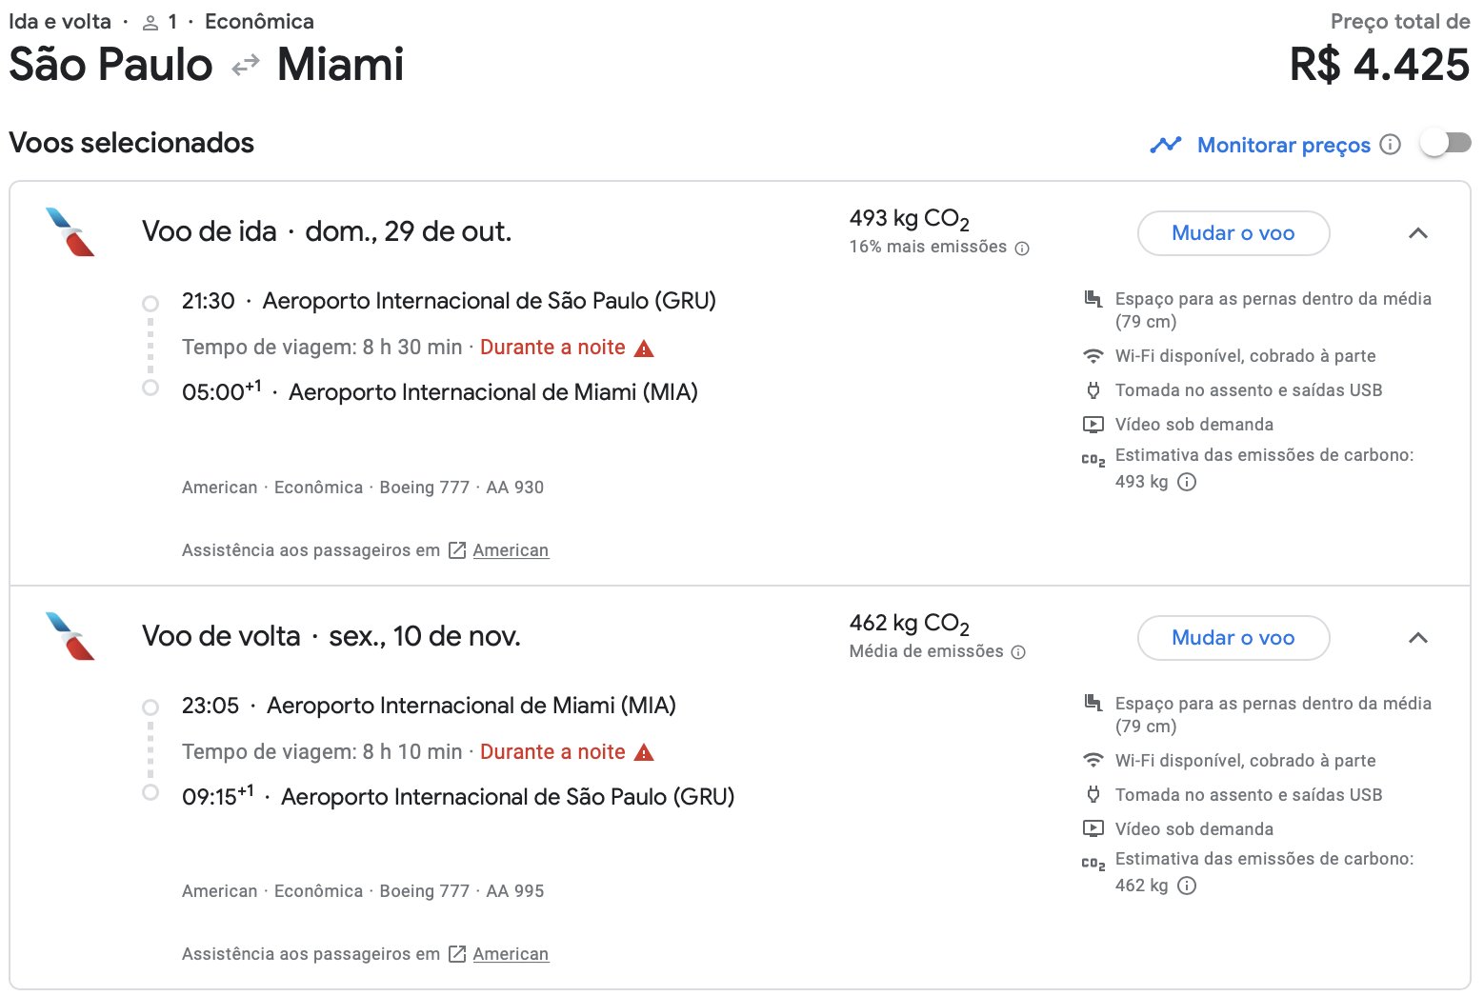Viewport: 1484px width, 996px height.
Task: Click overnight warning triangle on return flight
Action: (x=644, y=753)
